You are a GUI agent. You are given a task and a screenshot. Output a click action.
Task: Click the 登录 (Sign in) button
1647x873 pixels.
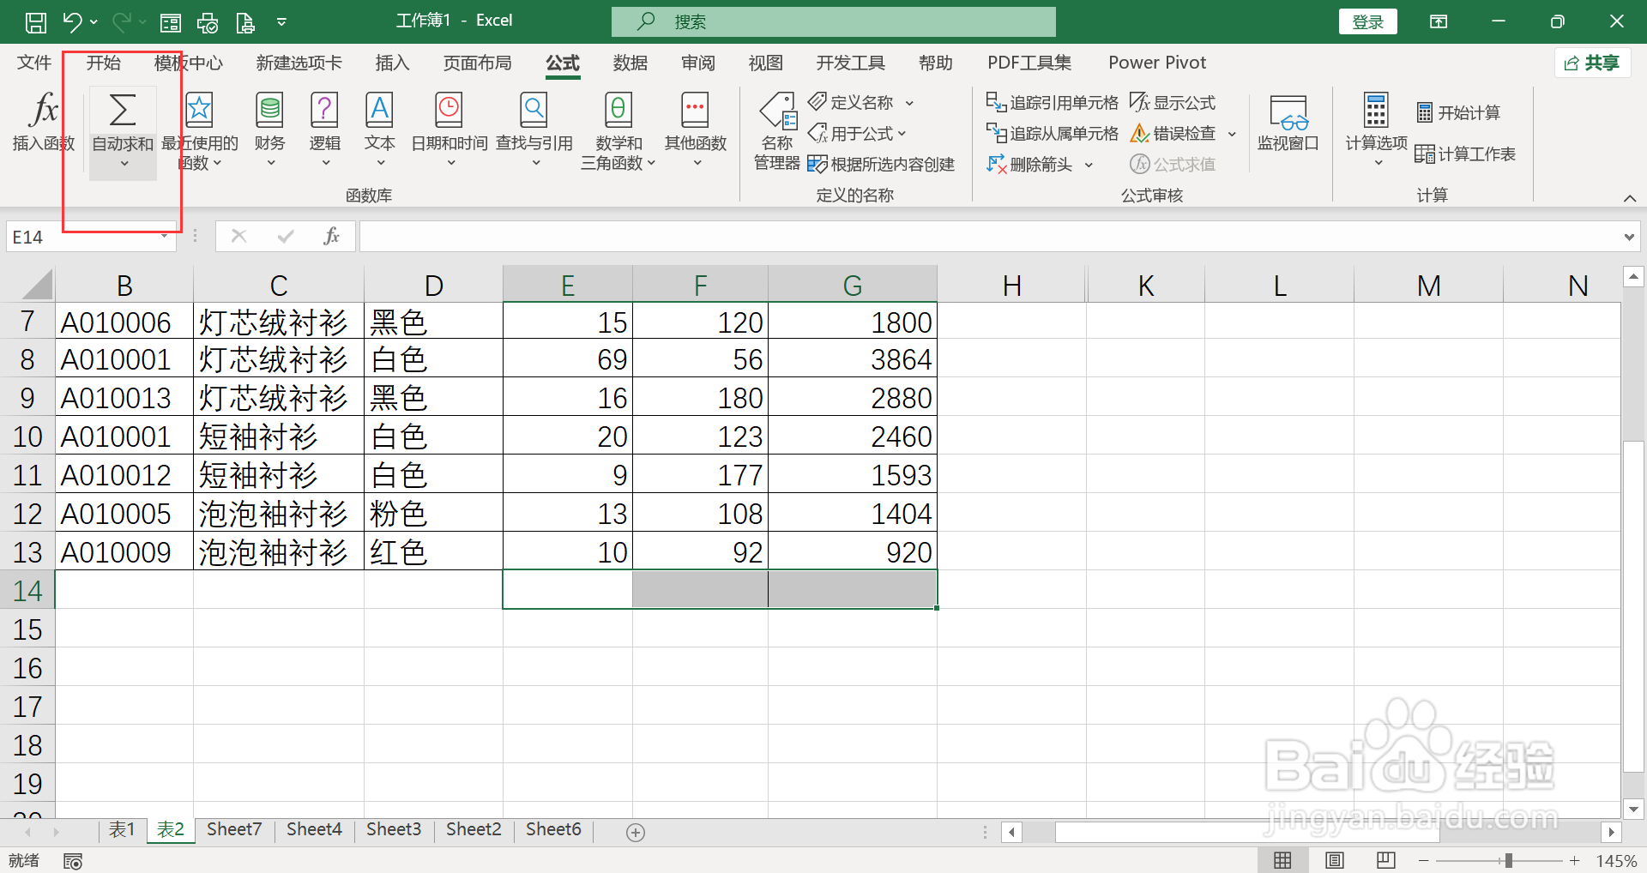(x=1367, y=21)
